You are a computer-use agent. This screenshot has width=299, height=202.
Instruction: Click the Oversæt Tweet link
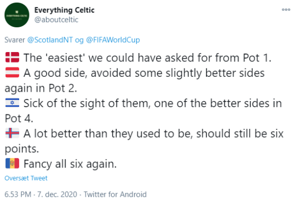pyautogui.click(x=26, y=178)
